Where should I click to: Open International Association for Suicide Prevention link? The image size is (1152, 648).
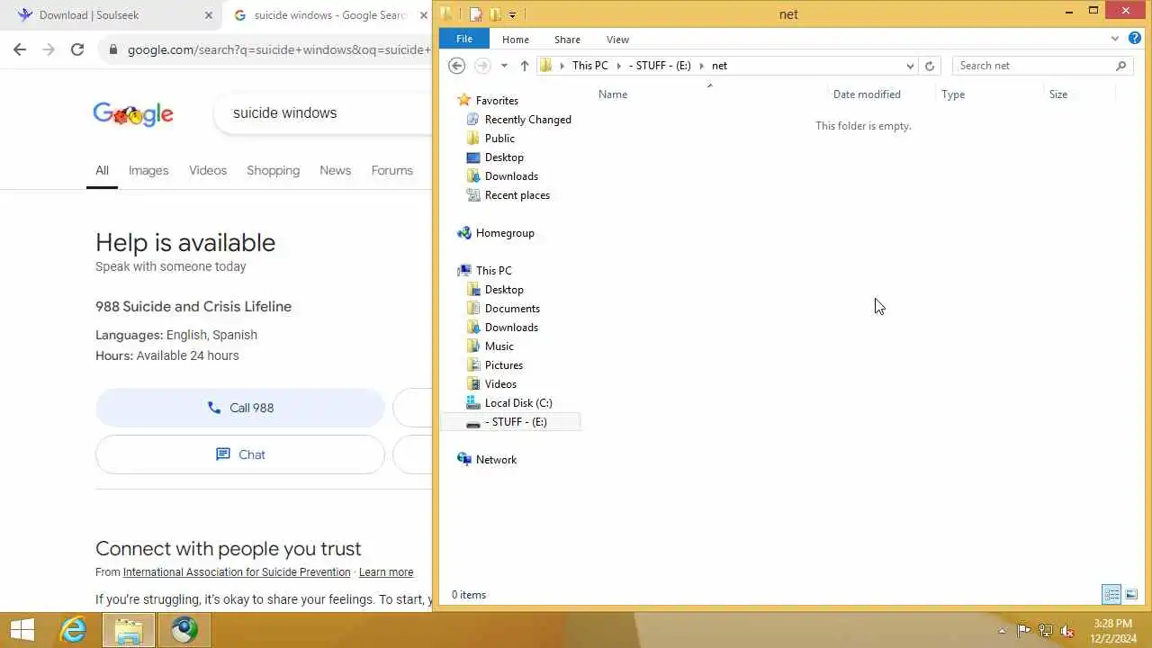point(237,572)
